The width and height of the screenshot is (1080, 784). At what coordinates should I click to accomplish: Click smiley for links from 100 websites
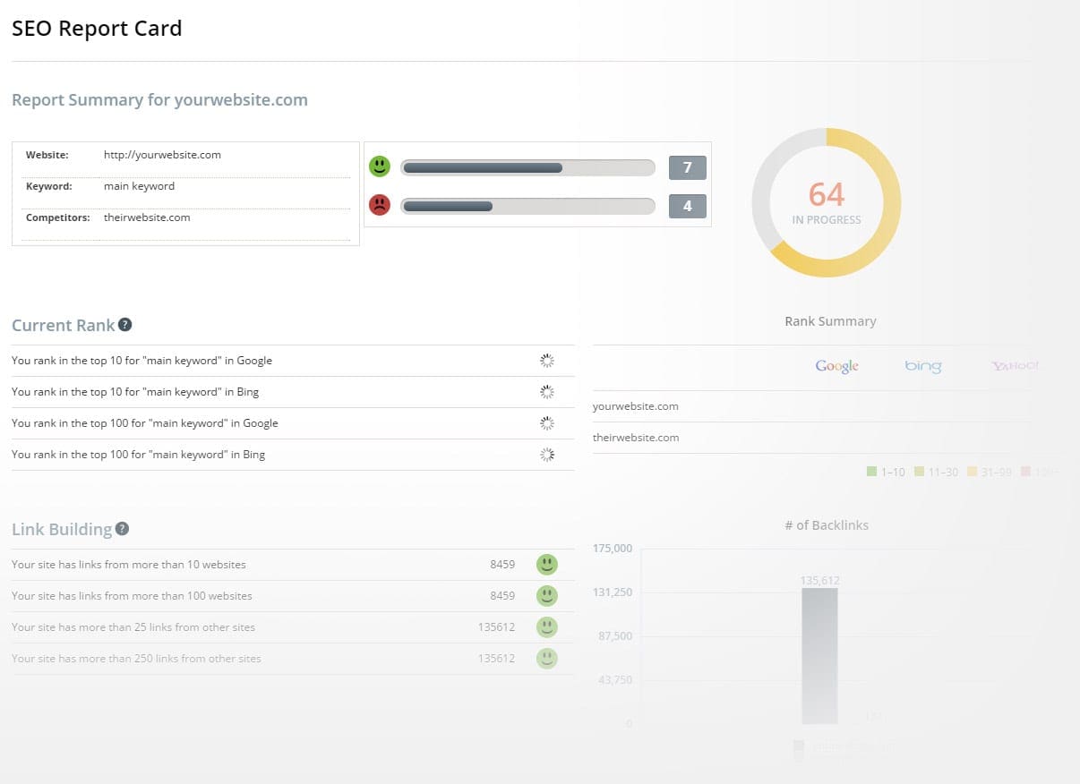(546, 596)
